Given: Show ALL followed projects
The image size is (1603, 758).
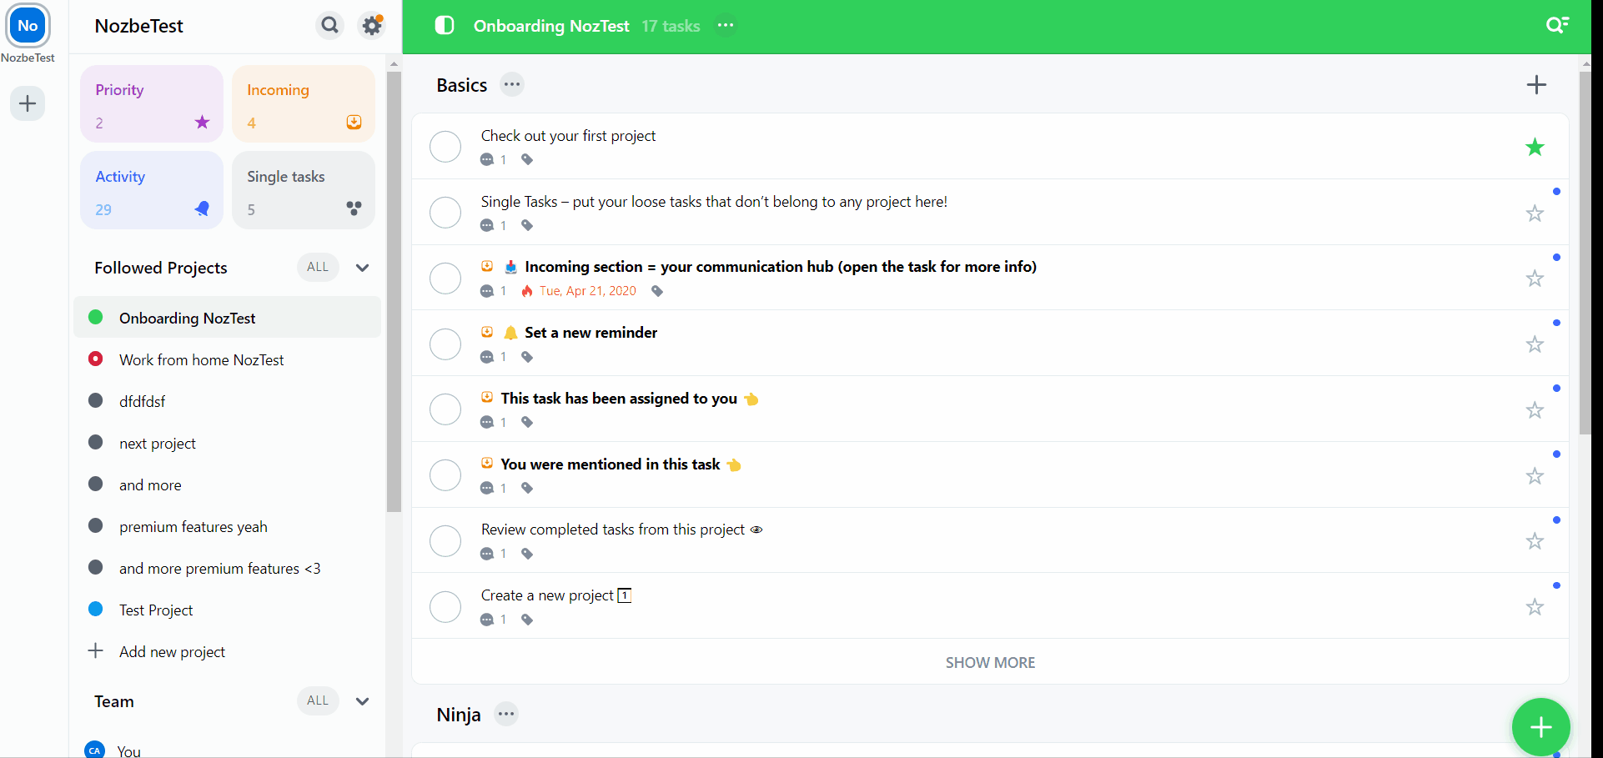Looking at the screenshot, I should tap(318, 267).
